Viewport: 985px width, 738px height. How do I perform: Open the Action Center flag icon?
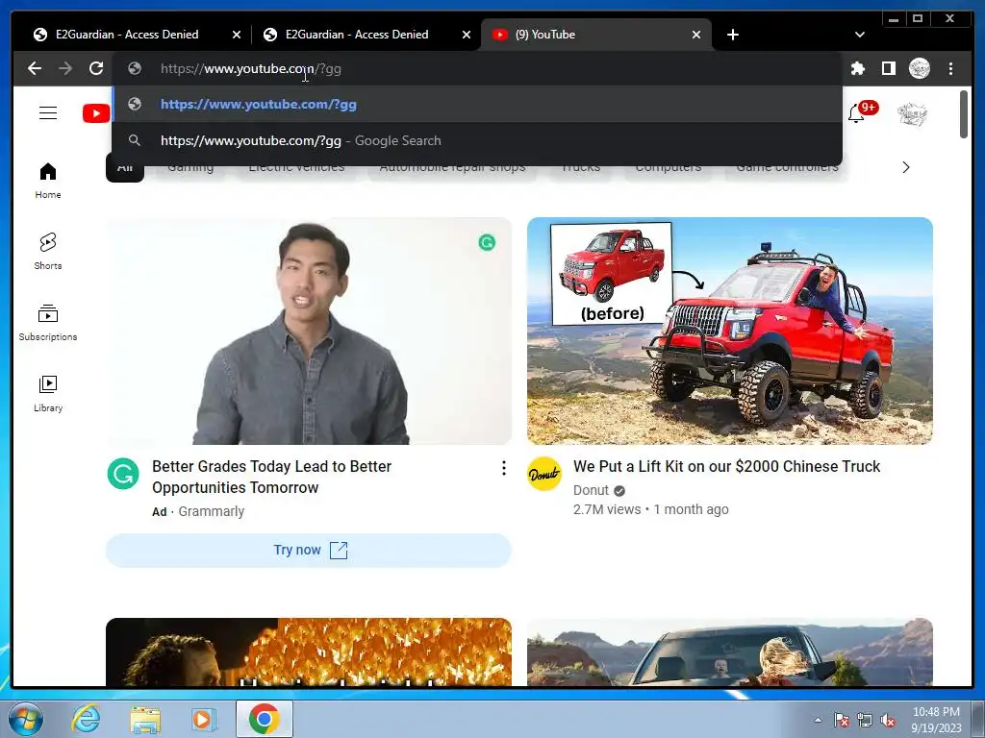(x=841, y=720)
